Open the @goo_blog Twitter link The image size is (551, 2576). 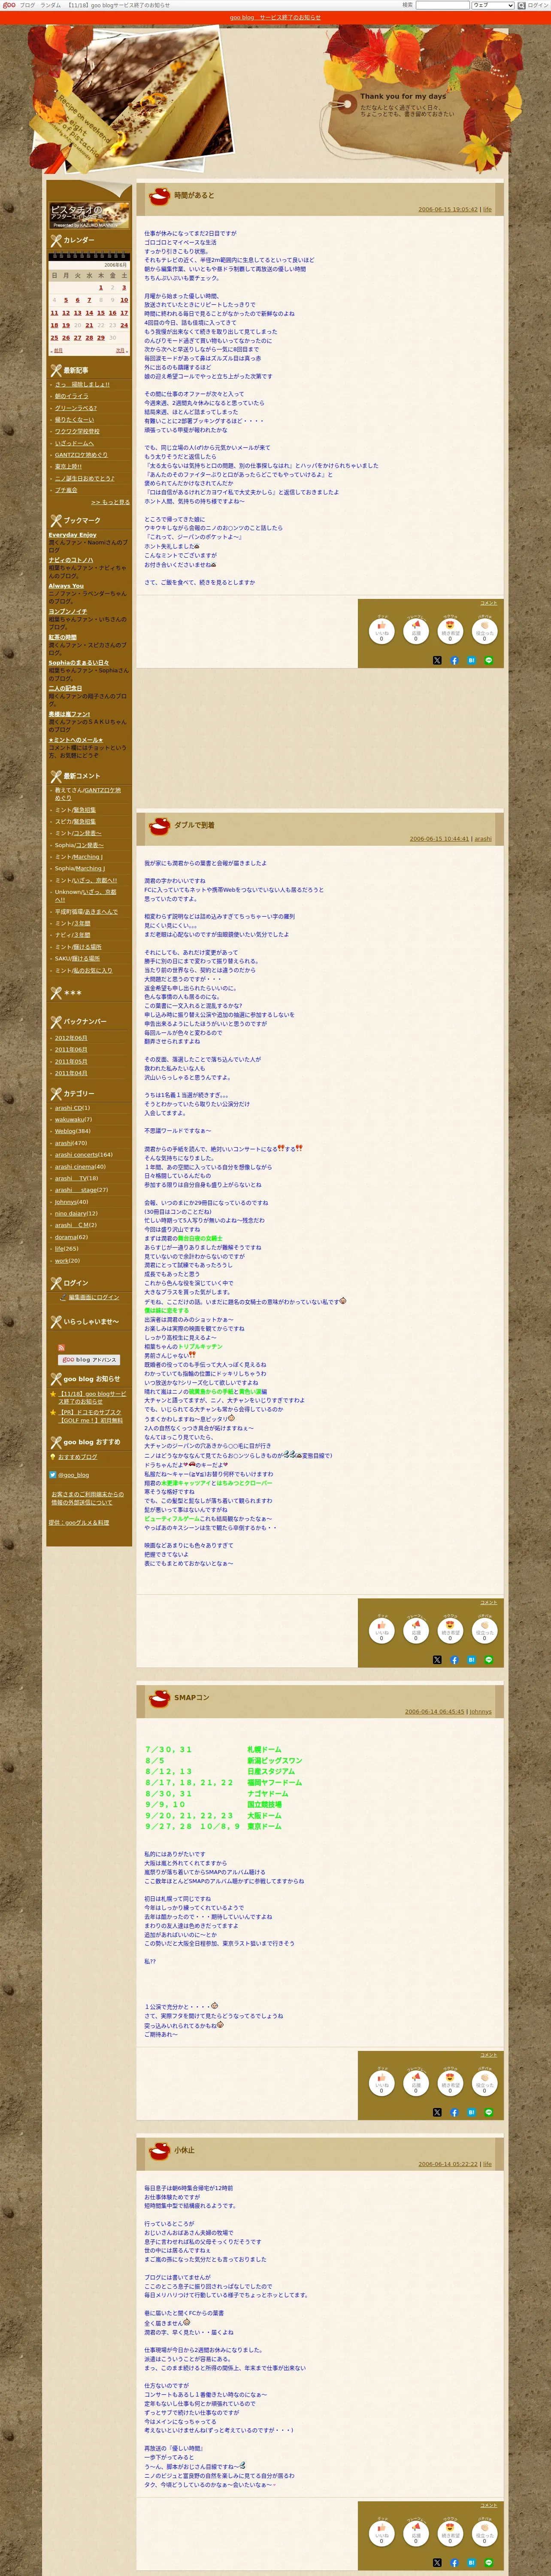[73, 1475]
